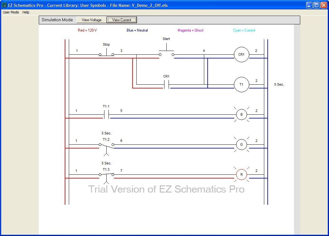Select the T1 timer coil
Viewport: 329px width, 236px height.
click(x=241, y=84)
